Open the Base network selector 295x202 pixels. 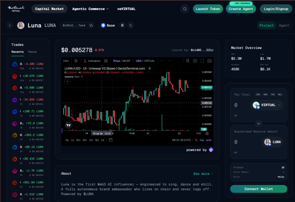[x=108, y=25]
